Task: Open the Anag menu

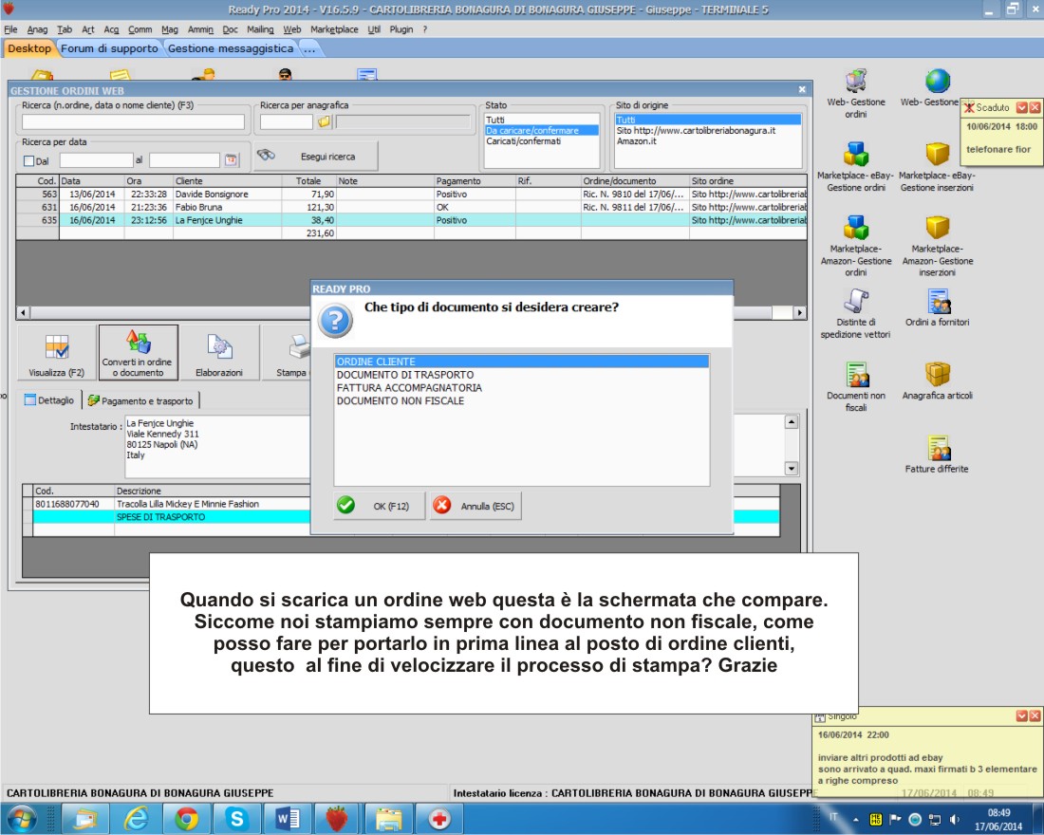Action: (x=37, y=29)
